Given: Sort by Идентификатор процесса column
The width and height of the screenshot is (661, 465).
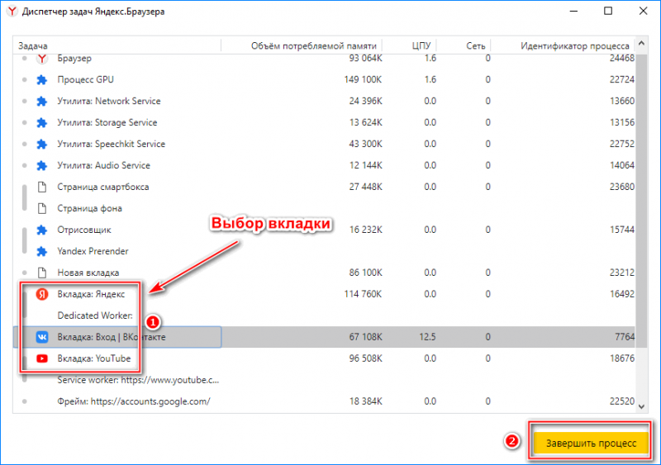Looking at the screenshot, I should tap(564, 45).
